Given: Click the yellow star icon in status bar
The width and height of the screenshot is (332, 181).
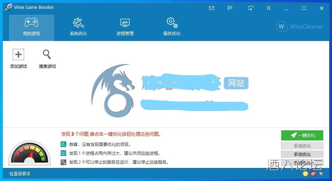Looking at the screenshot, I should (x=305, y=174).
